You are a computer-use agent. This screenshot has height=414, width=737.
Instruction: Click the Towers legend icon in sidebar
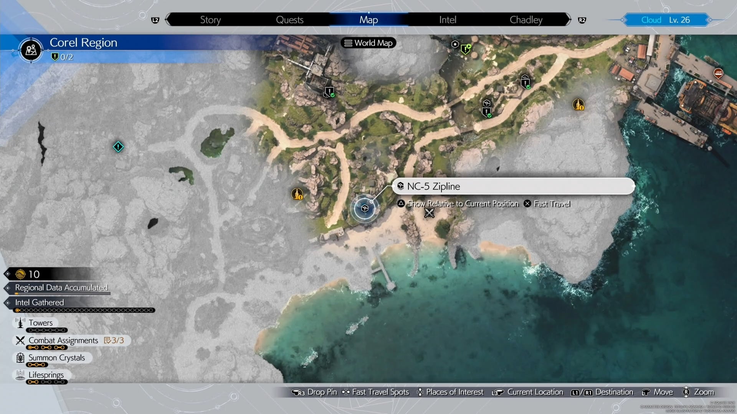point(20,323)
